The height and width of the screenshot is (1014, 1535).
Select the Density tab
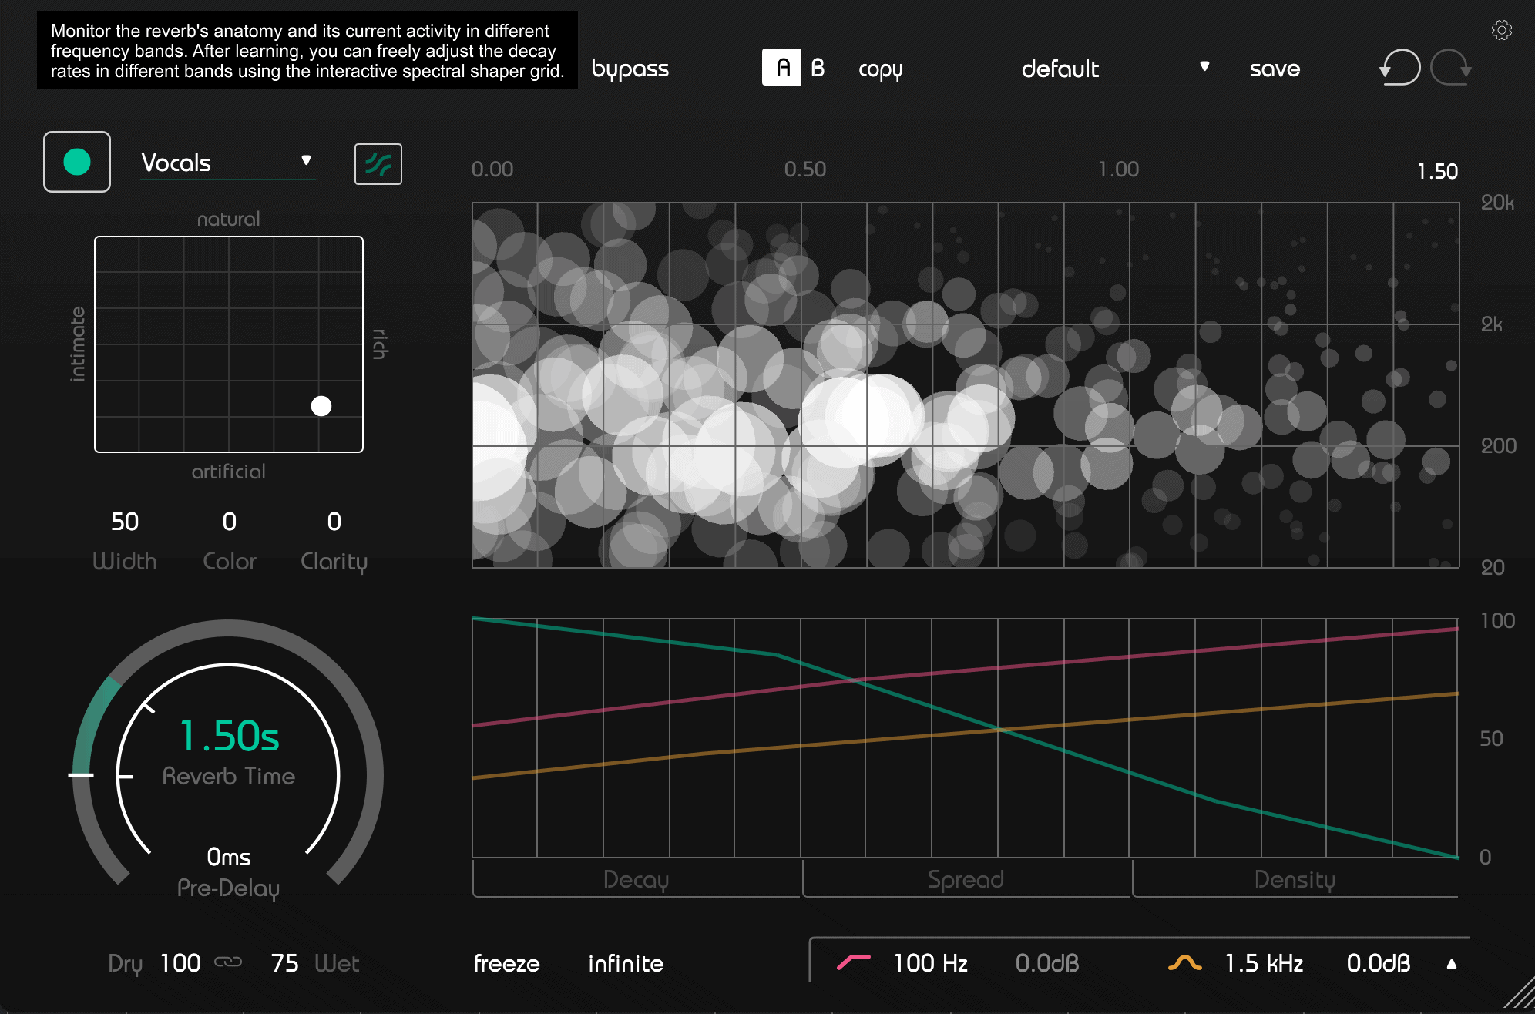[x=1295, y=879]
